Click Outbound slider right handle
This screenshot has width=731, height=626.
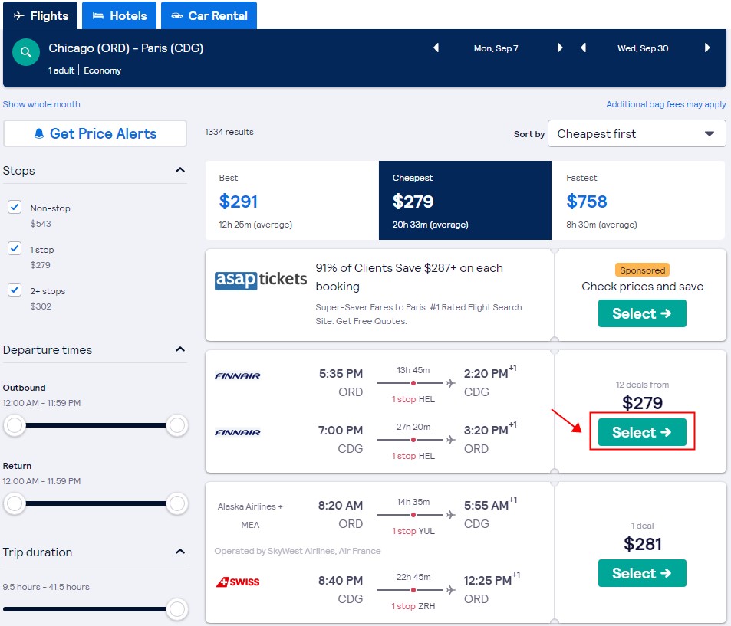pos(177,425)
